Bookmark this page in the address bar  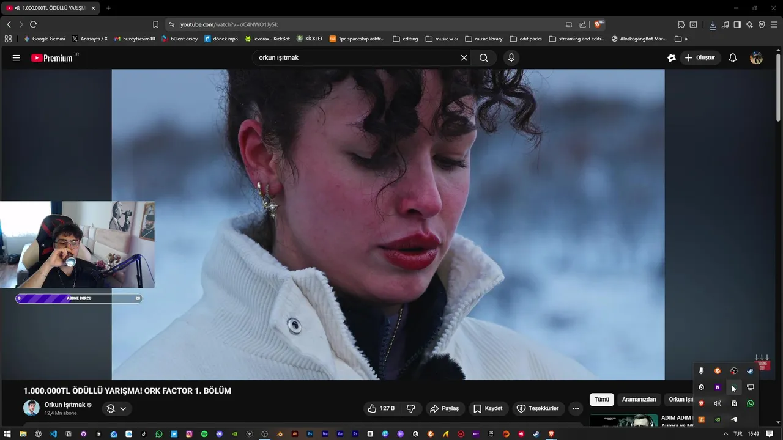click(155, 24)
